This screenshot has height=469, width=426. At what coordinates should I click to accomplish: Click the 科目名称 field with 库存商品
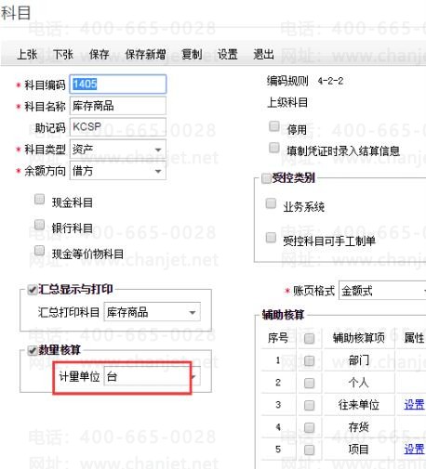point(118,106)
